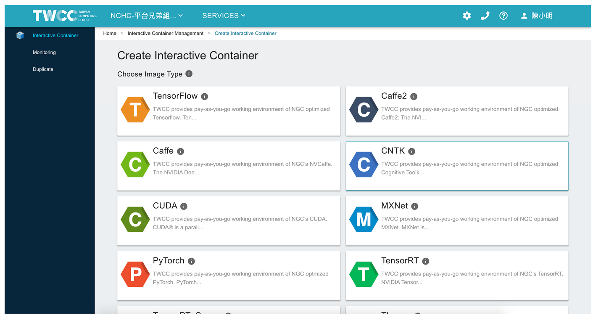Screen dimensions: 601x320
Task: Select the Caffe2 card title
Action: 394,96
